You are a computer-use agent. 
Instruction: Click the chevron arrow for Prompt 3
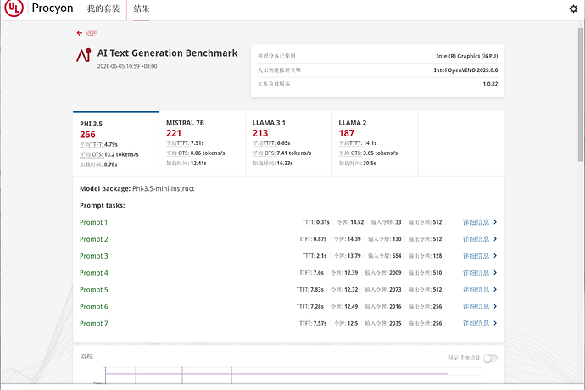pyautogui.click(x=495, y=256)
